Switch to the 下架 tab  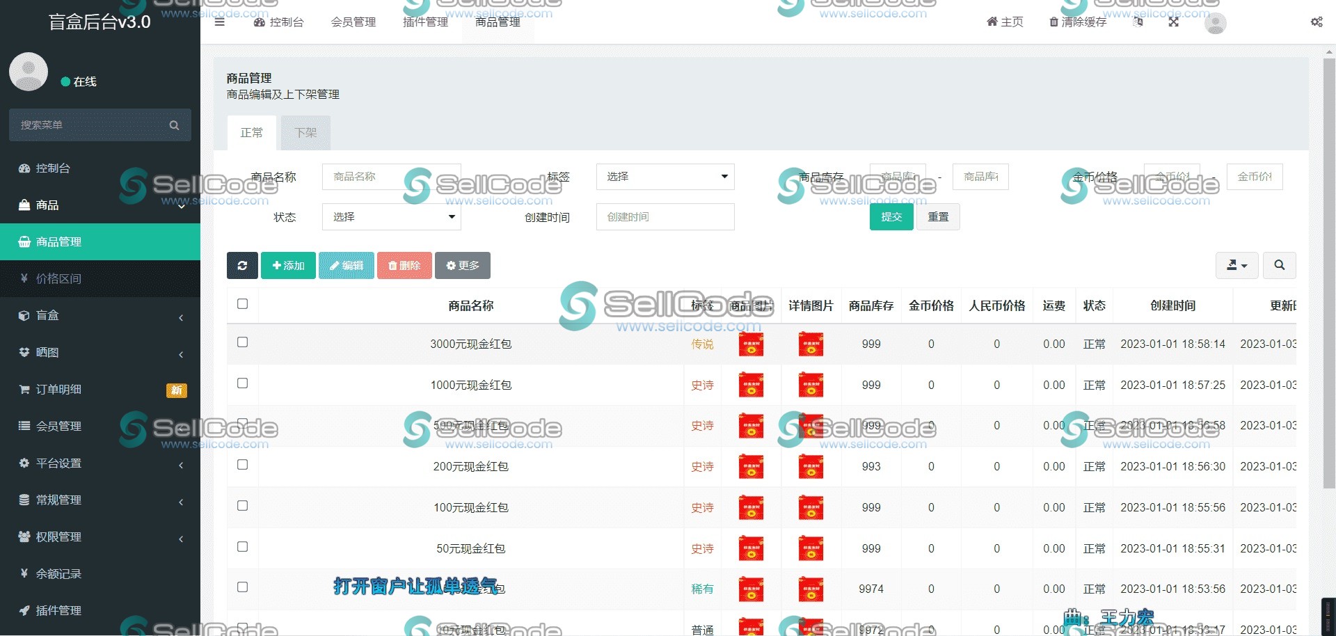(x=305, y=132)
